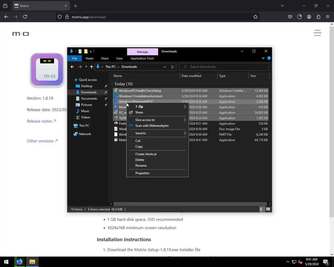334x267 pixels.
Task: Choose Rename in the context menu
Action: coord(158,165)
